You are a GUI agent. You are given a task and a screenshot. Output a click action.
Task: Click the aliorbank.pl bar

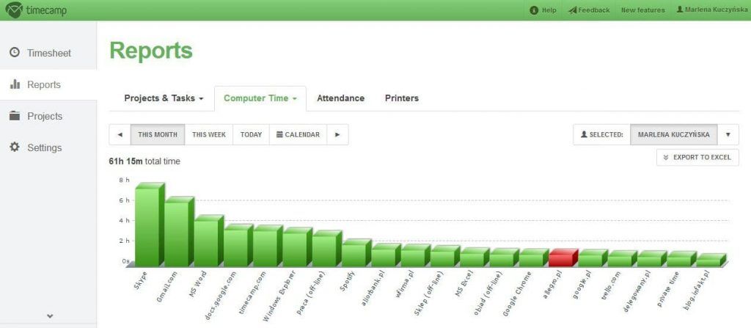[386, 255]
